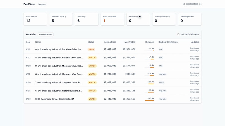Select 9100 Commerce Circle deal name
This screenshot has height=126, width=225.
(55, 99)
